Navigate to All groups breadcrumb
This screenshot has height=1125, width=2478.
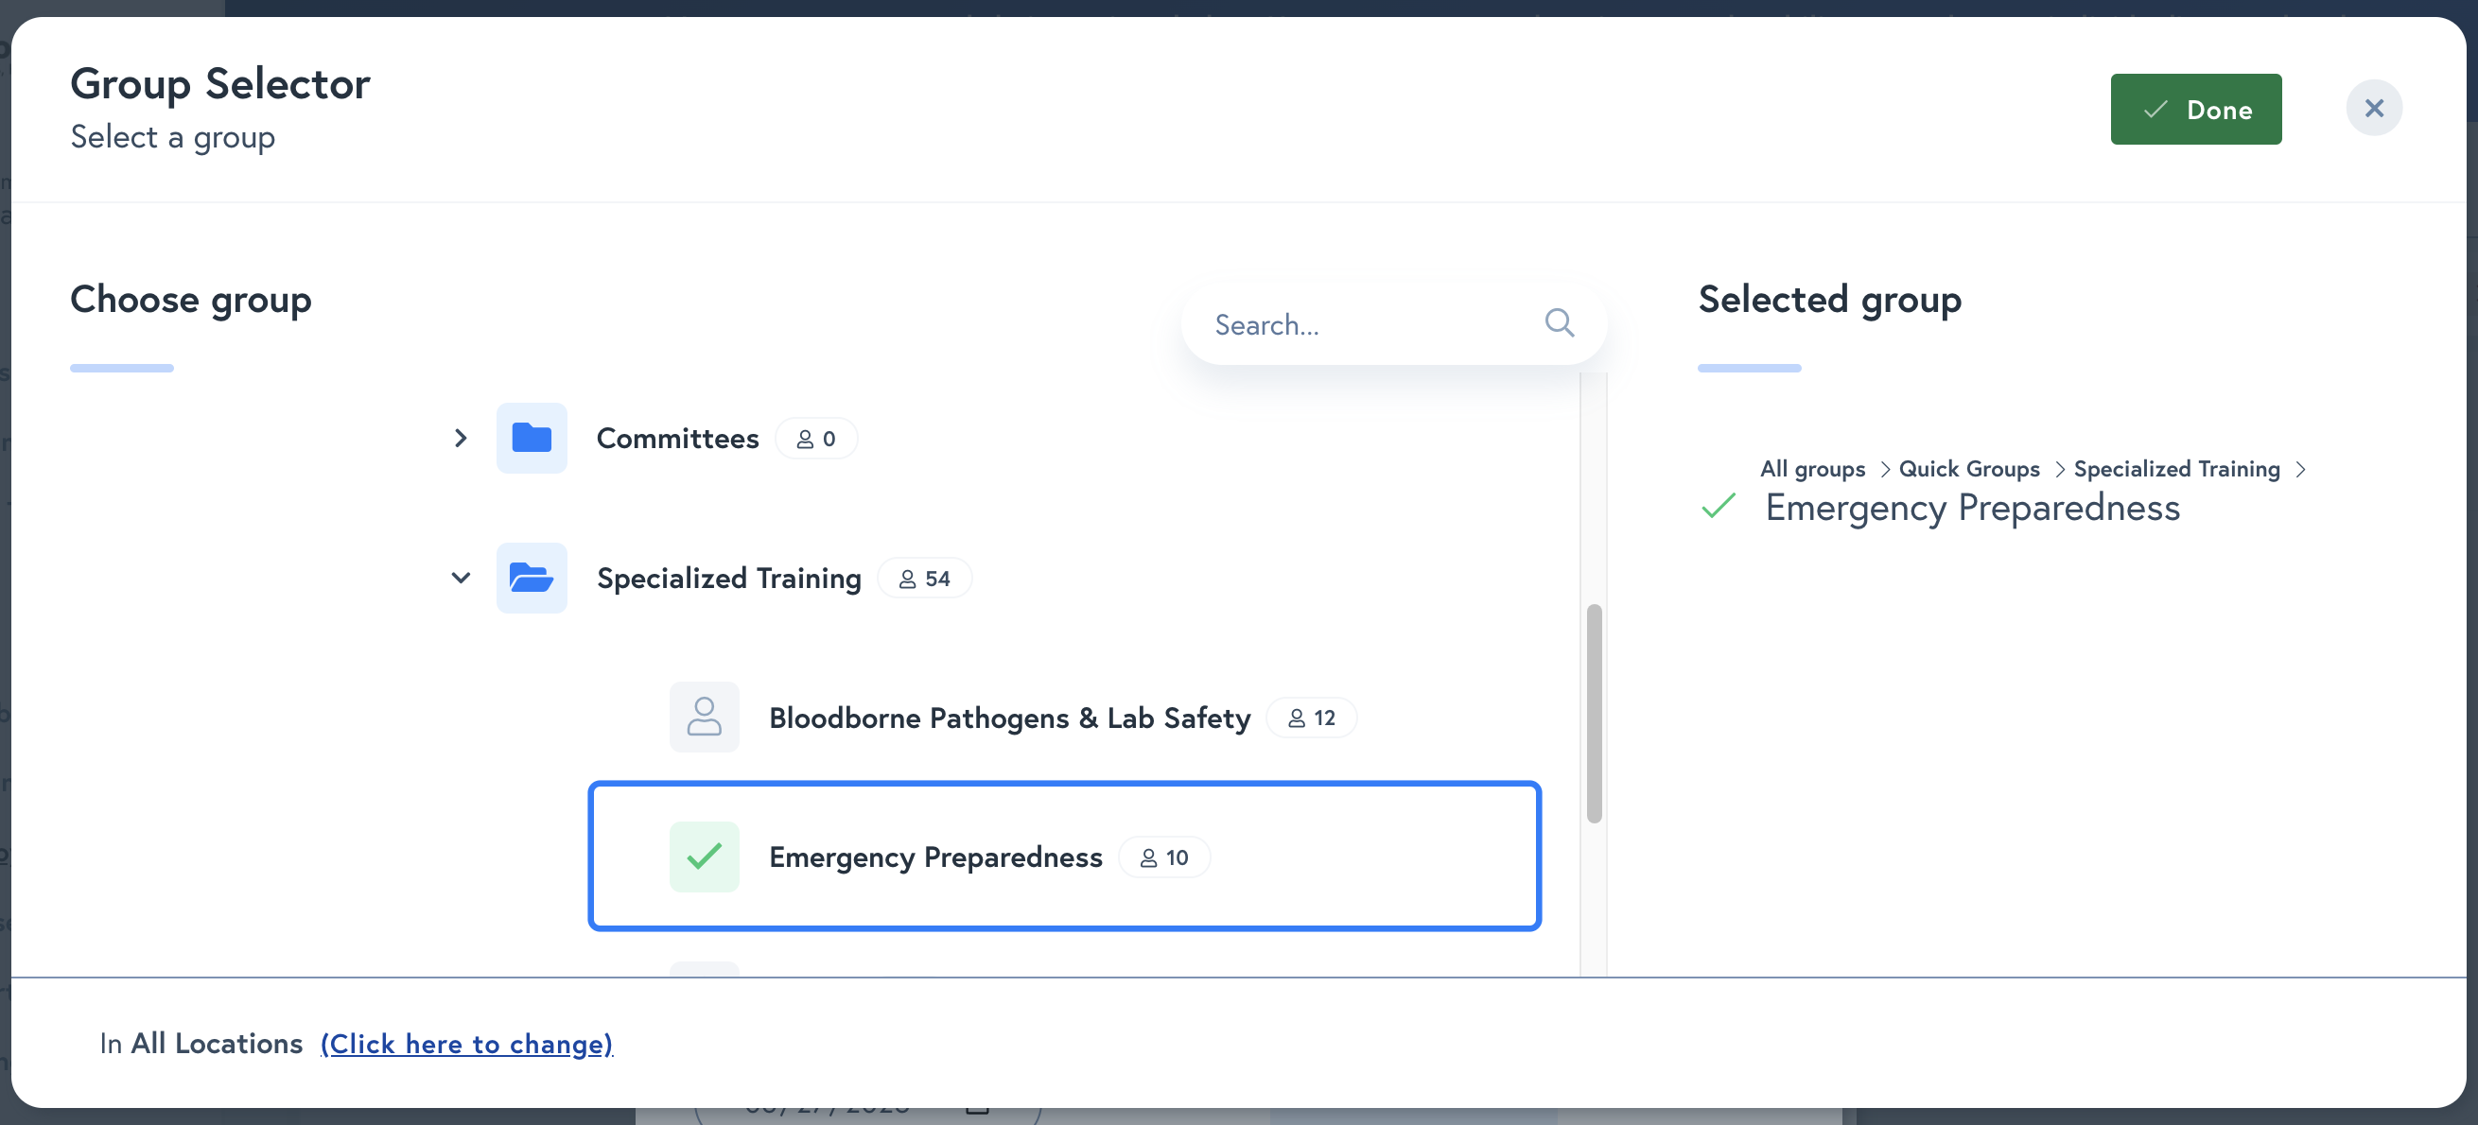pyautogui.click(x=1812, y=468)
